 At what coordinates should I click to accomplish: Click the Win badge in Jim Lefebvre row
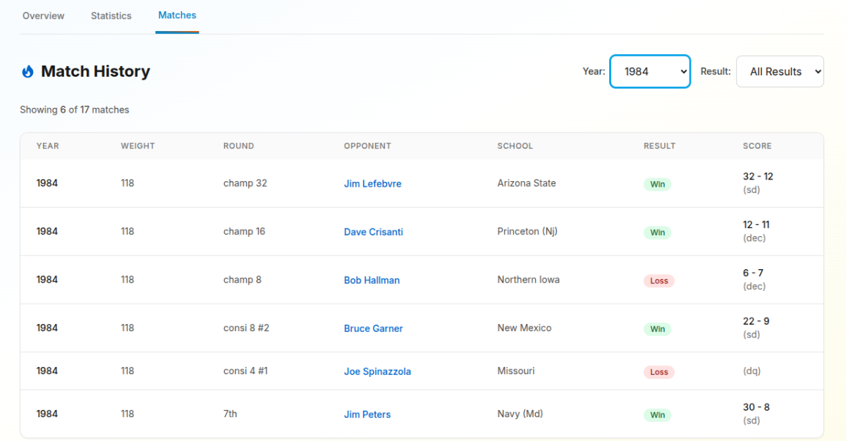point(658,185)
